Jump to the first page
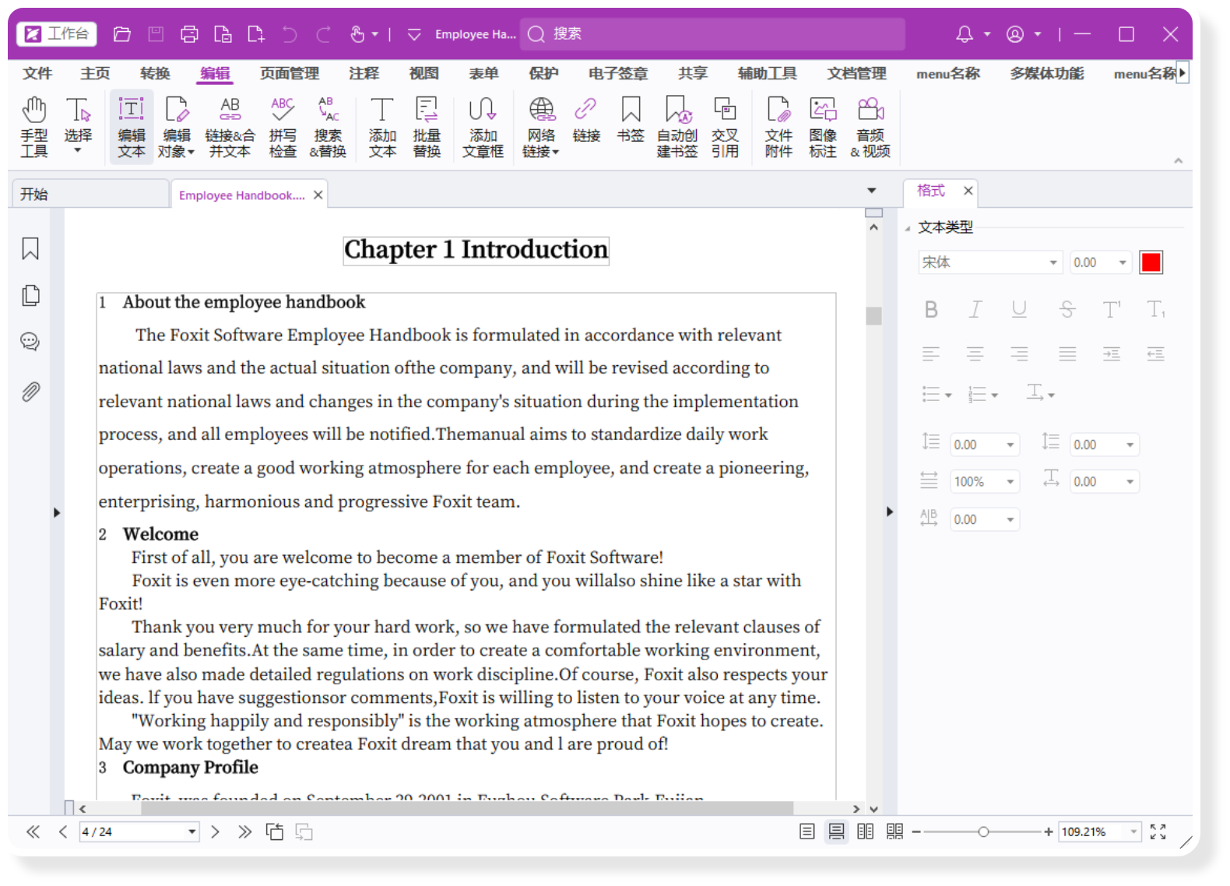This screenshot has height=886, width=1230. (33, 832)
